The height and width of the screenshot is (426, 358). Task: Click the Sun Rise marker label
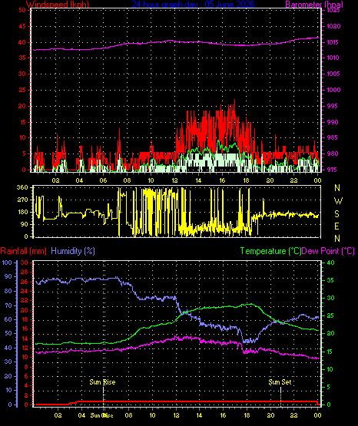point(102,382)
